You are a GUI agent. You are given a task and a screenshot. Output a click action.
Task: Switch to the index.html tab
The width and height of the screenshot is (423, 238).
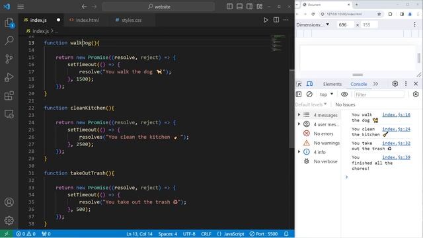(87, 20)
